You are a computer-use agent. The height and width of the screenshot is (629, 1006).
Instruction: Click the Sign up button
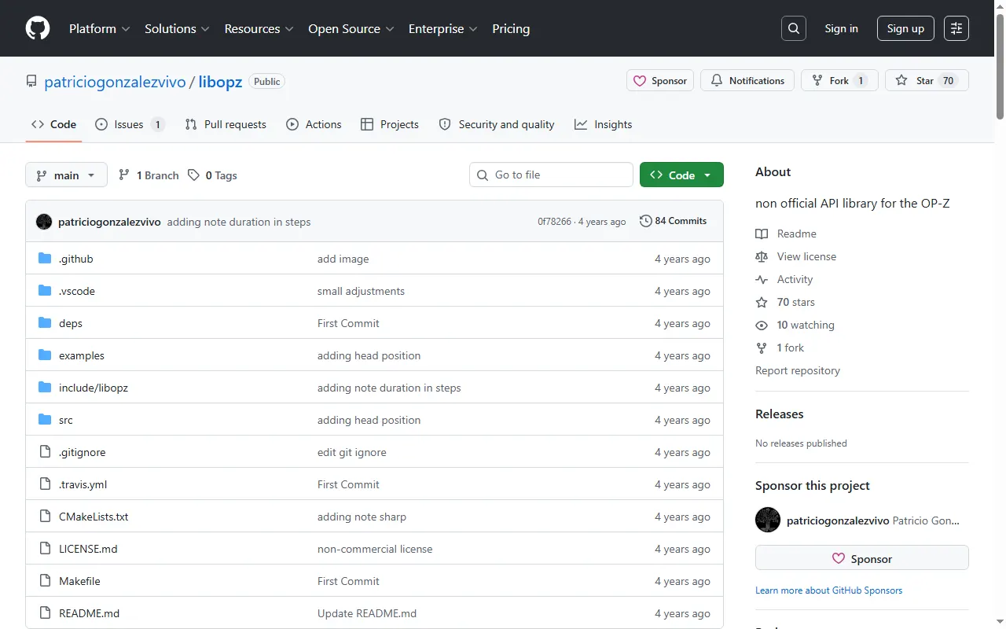905,28
